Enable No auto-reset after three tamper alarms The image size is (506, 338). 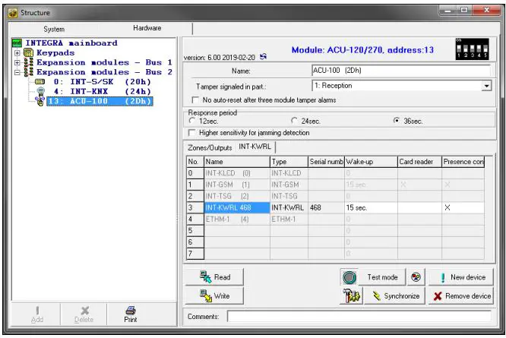click(195, 100)
